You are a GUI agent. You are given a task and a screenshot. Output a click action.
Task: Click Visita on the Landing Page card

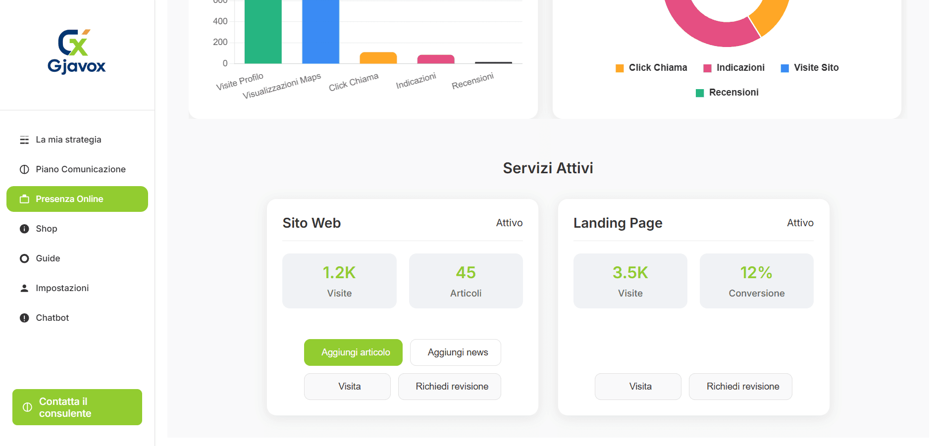[x=637, y=386]
